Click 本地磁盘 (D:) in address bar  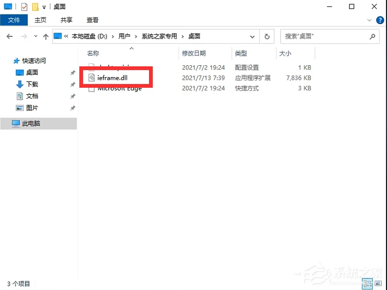pyautogui.click(x=90, y=36)
